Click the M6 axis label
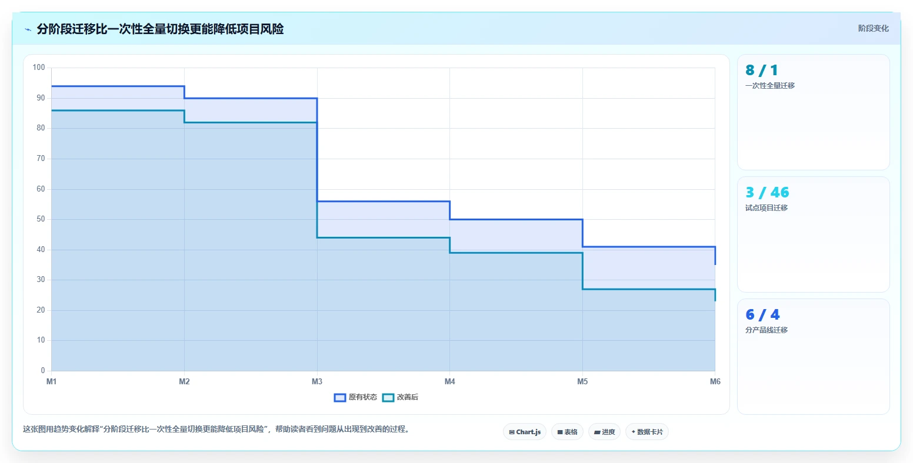913x463 pixels. tap(715, 382)
